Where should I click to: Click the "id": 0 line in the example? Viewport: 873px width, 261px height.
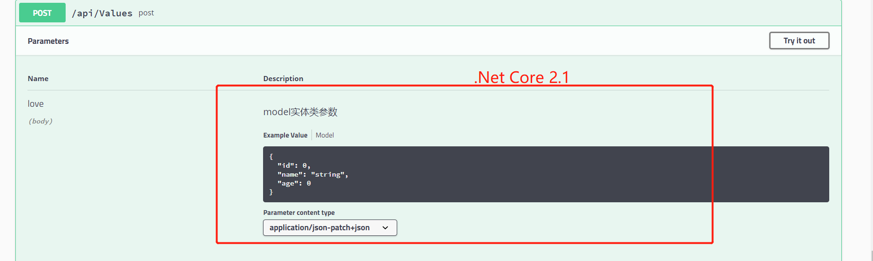point(293,165)
